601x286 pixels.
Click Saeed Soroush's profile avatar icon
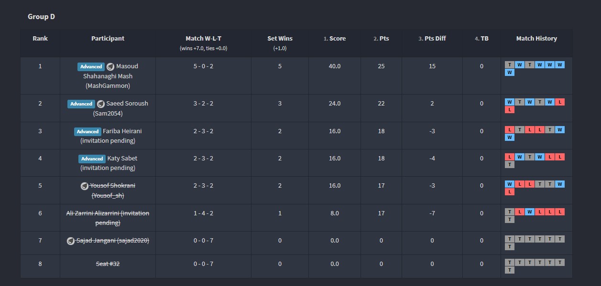coord(100,104)
